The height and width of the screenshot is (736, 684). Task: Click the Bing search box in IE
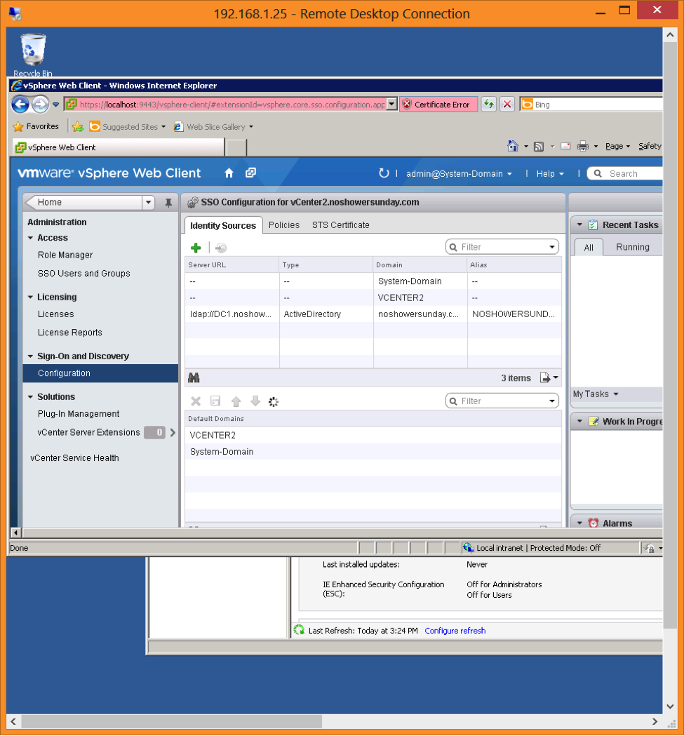pyautogui.click(x=591, y=105)
